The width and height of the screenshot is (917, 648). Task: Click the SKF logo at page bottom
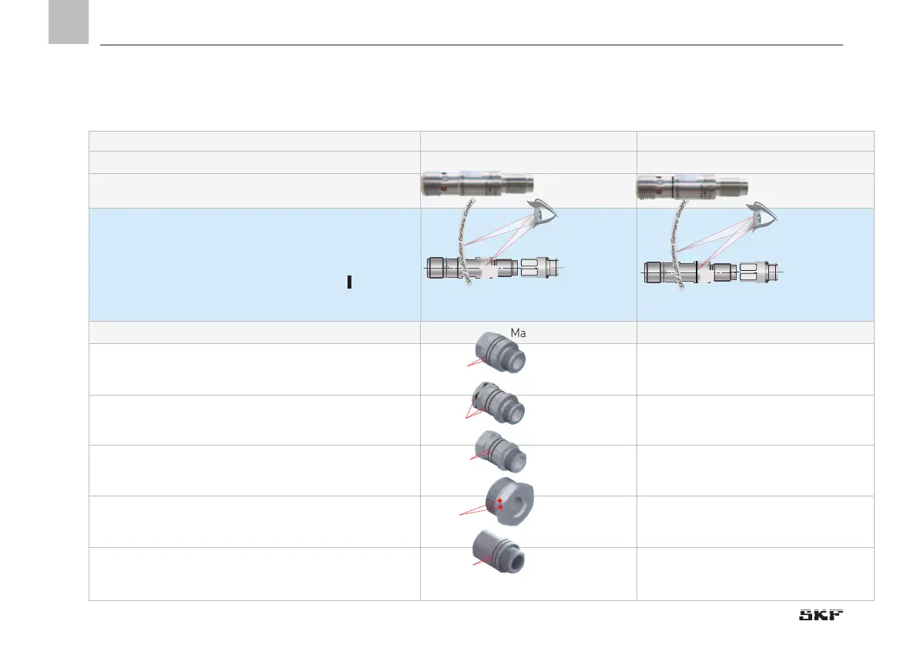(x=821, y=615)
